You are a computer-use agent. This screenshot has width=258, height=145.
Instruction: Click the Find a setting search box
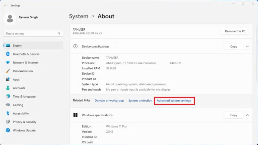(x=31, y=34)
